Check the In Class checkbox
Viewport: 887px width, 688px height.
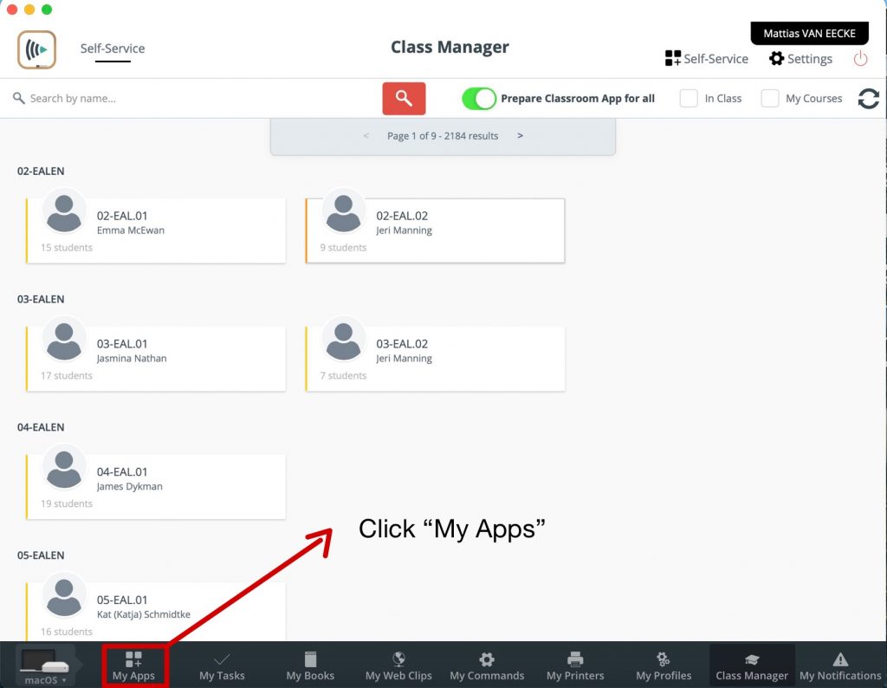(689, 99)
